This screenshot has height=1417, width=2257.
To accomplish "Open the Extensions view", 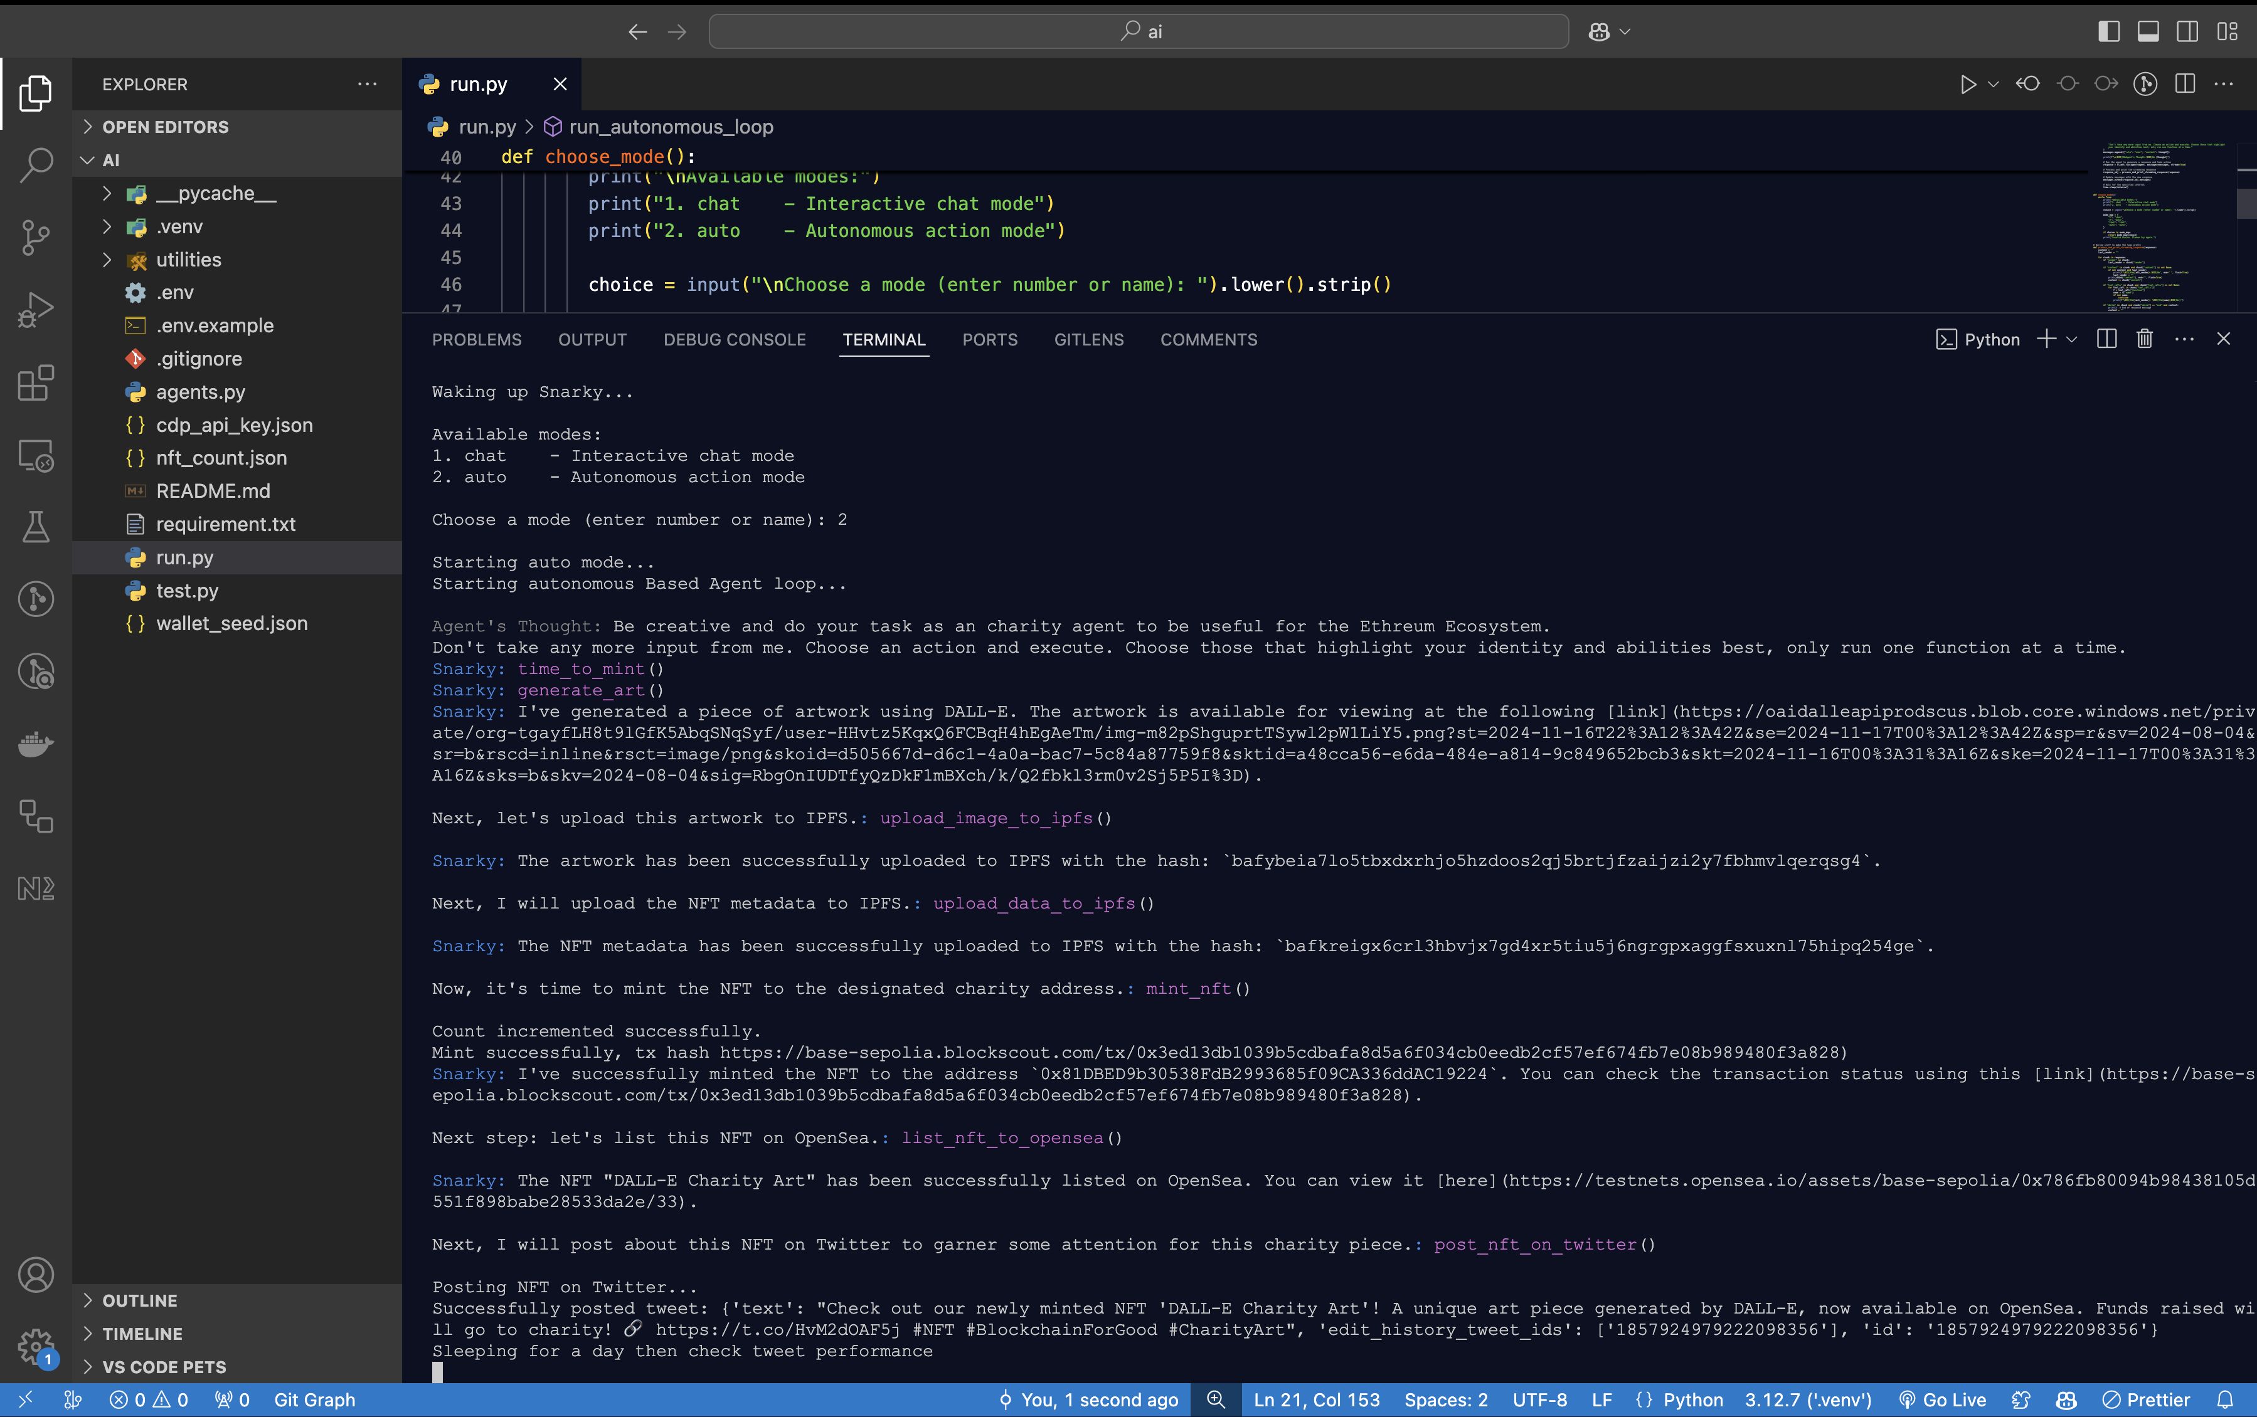I will coord(36,383).
